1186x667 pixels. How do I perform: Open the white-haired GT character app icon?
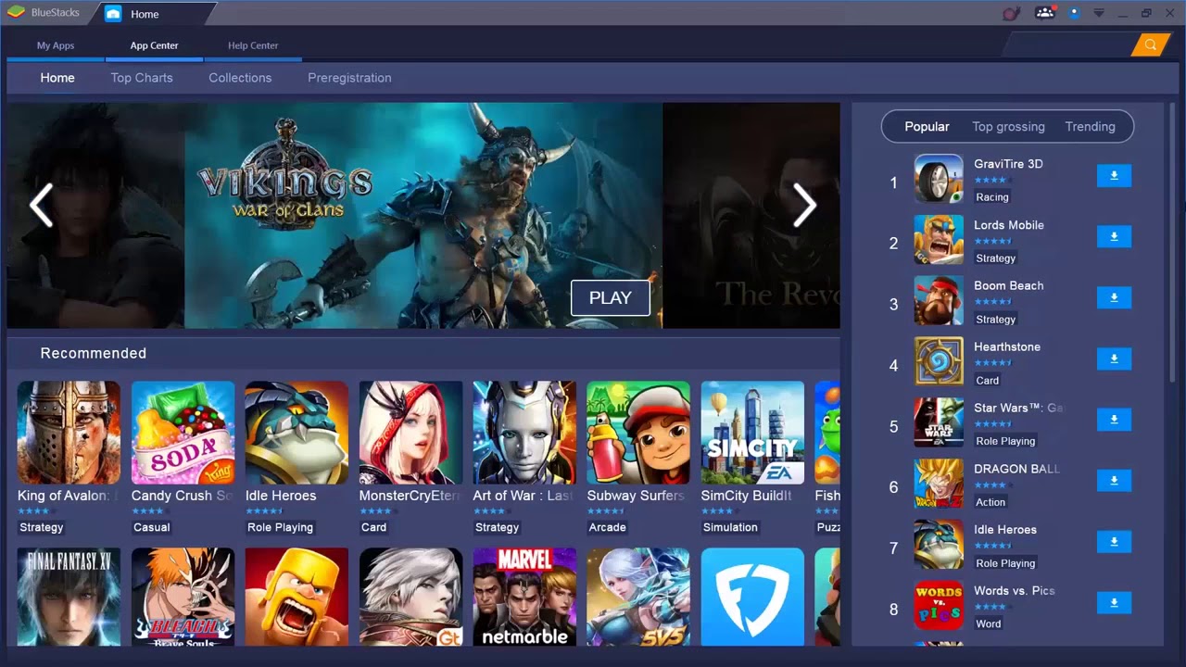(x=410, y=598)
